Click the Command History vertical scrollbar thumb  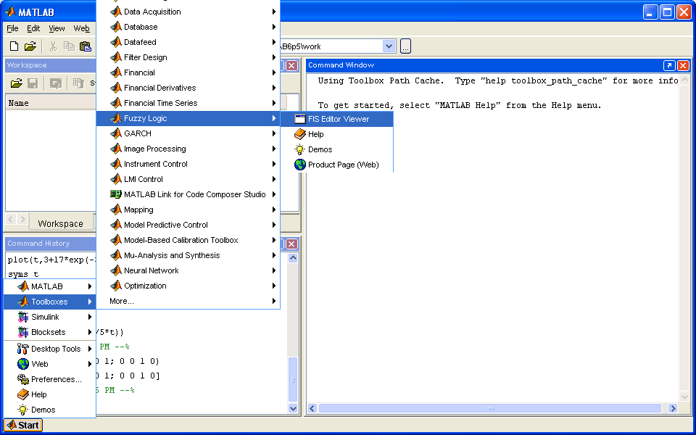tap(292, 379)
